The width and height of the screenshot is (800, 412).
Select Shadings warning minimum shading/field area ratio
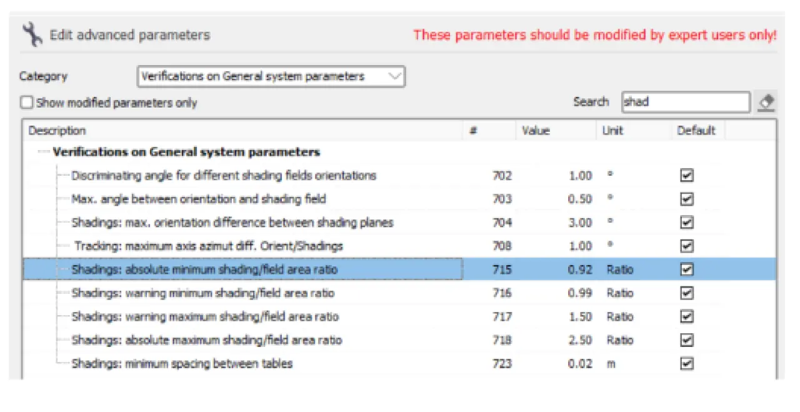(x=202, y=293)
